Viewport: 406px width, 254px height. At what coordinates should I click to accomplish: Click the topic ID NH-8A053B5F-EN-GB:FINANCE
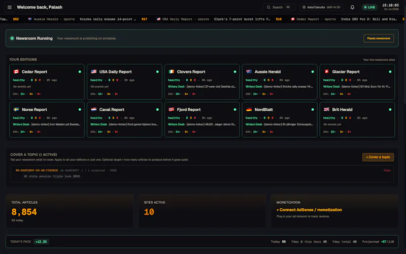37,170
